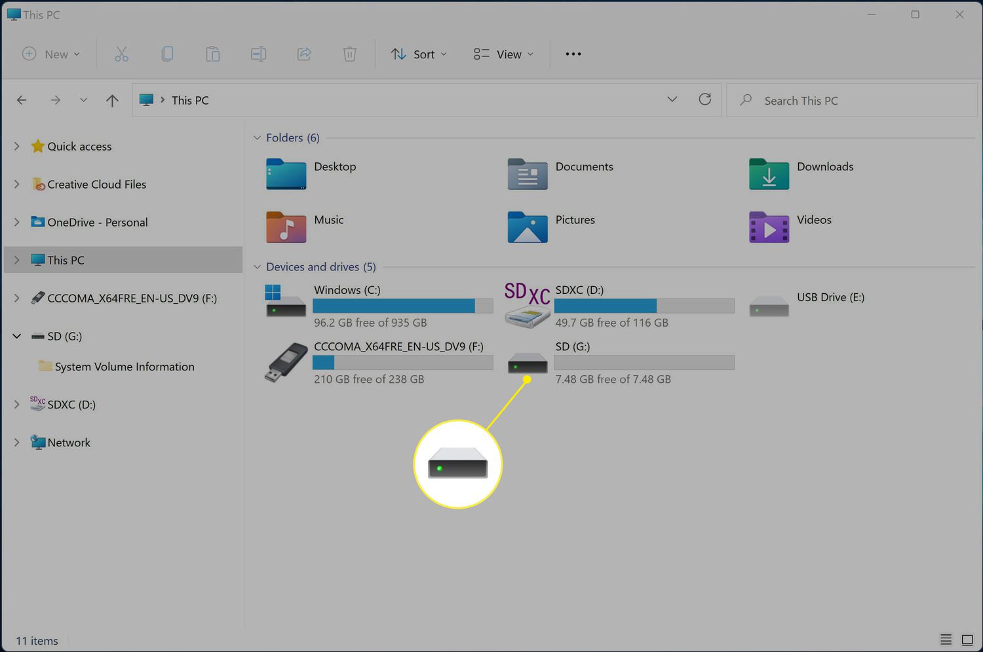Image resolution: width=983 pixels, height=652 pixels.
Task: Click '210 GB free of 238 GB' text
Action: (x=369, y=379)
